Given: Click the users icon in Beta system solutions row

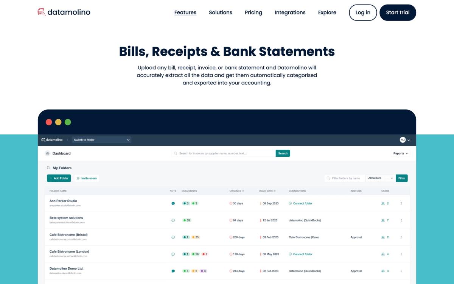Looking at the screenshot, I should tap(383, 220).
